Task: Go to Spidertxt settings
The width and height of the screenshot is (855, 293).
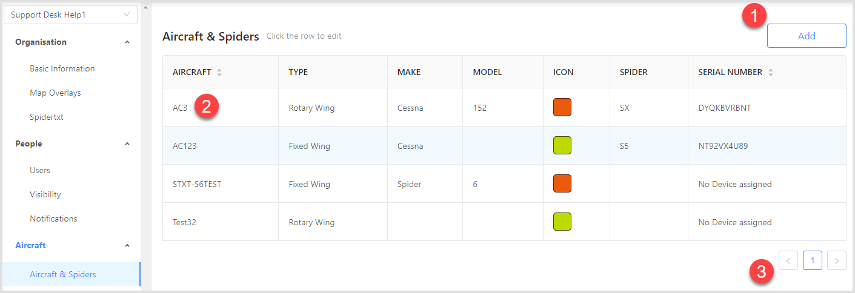Action: (47, 117)
